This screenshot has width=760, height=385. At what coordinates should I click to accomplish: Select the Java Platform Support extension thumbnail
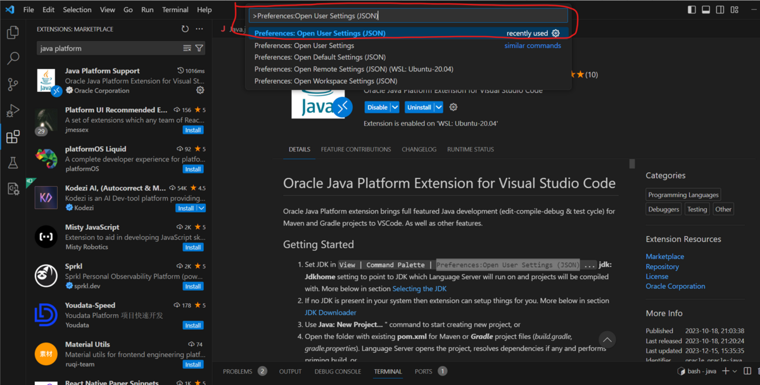click(46, 82)
